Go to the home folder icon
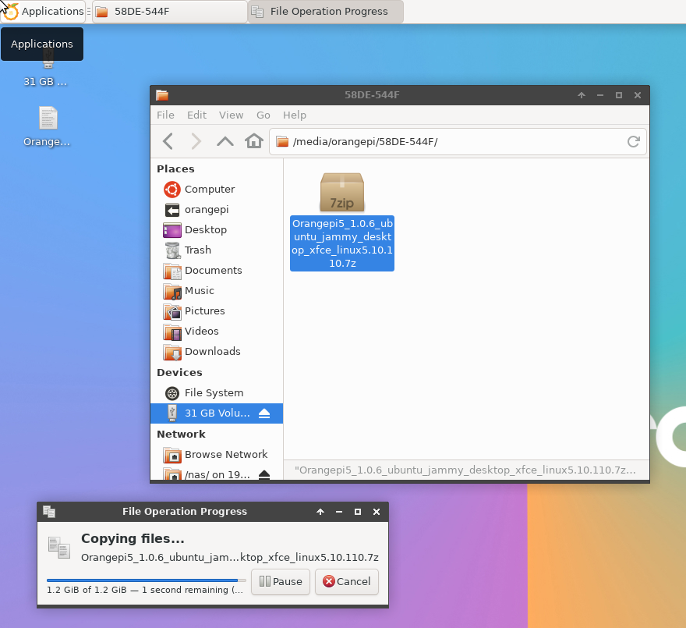The image size is (686, 628). click(x=254, y=141)
